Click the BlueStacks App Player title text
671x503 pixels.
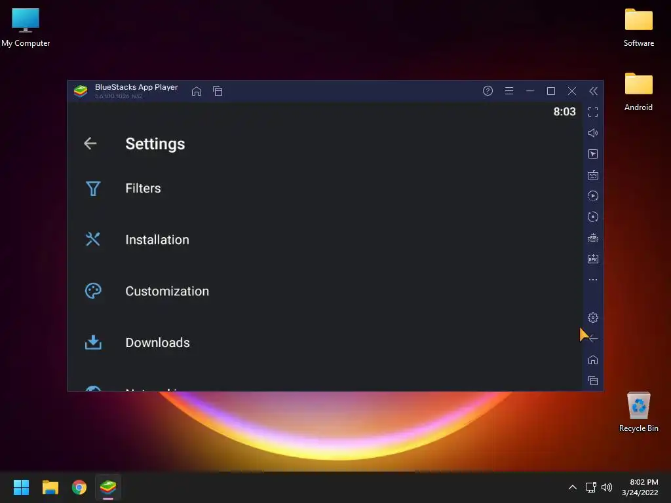pyautogui.click(x=136, y=87)
